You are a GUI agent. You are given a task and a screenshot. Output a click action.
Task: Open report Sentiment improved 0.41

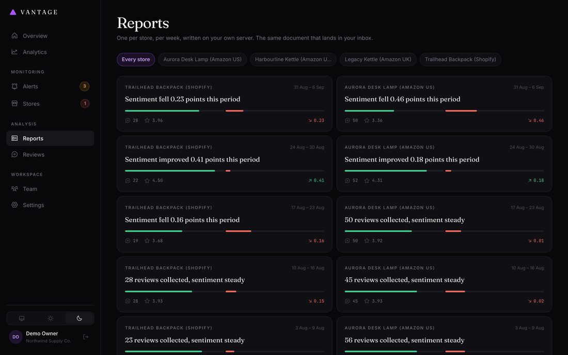225,164
